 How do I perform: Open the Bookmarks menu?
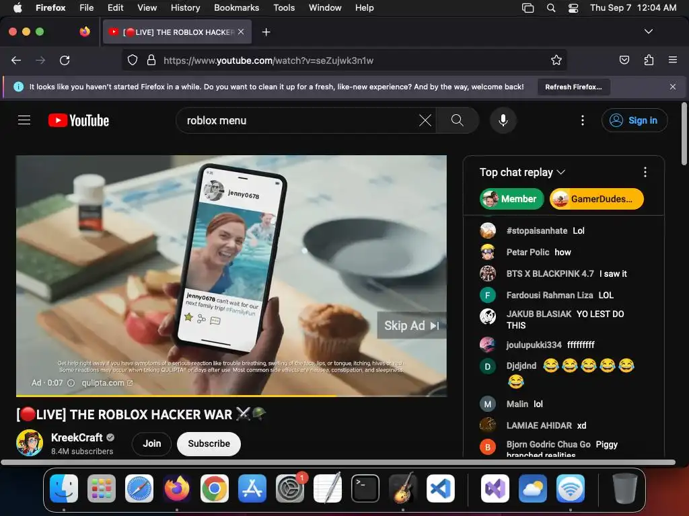tap(236, 8)
